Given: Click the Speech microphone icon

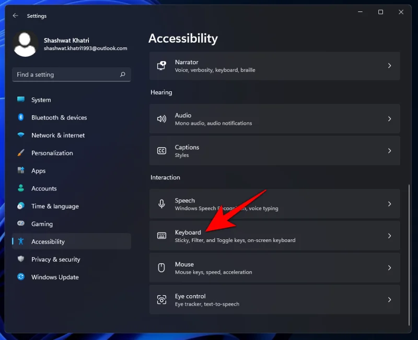Looking at the screenshot, I should pyautogui.click(x=162, y=203).
